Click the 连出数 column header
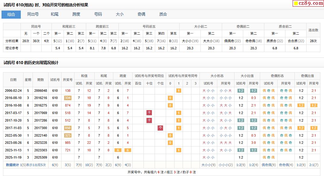Image resolution: width=324 pixels, height=176 pixels. 313,30
